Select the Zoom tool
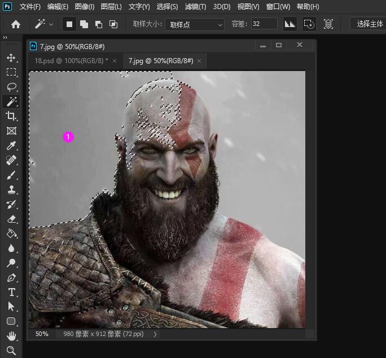386x358 pixels. pos(11,350)
